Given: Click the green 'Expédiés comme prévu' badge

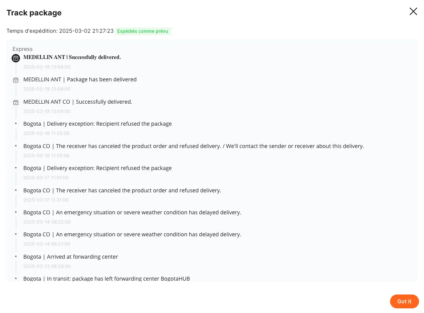Looking at the screenshot, I should [143, 31].
